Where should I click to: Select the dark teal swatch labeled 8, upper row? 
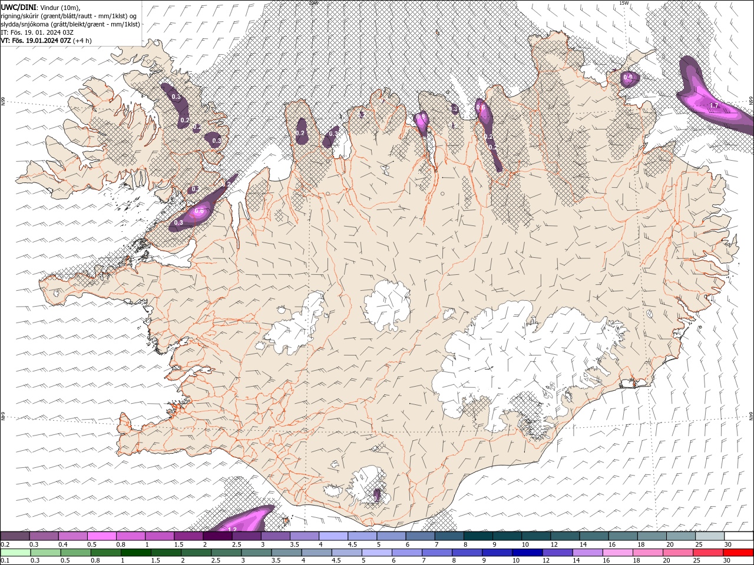click(x=478, y=536)
